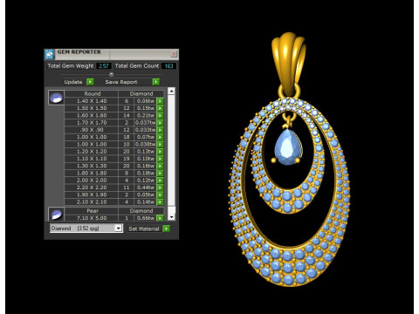The width and height of the screenshot is (419, 314).
Task: Click the Total Gem Weight value 2.57
Action: pyautogui.click(x=104, y=66)
